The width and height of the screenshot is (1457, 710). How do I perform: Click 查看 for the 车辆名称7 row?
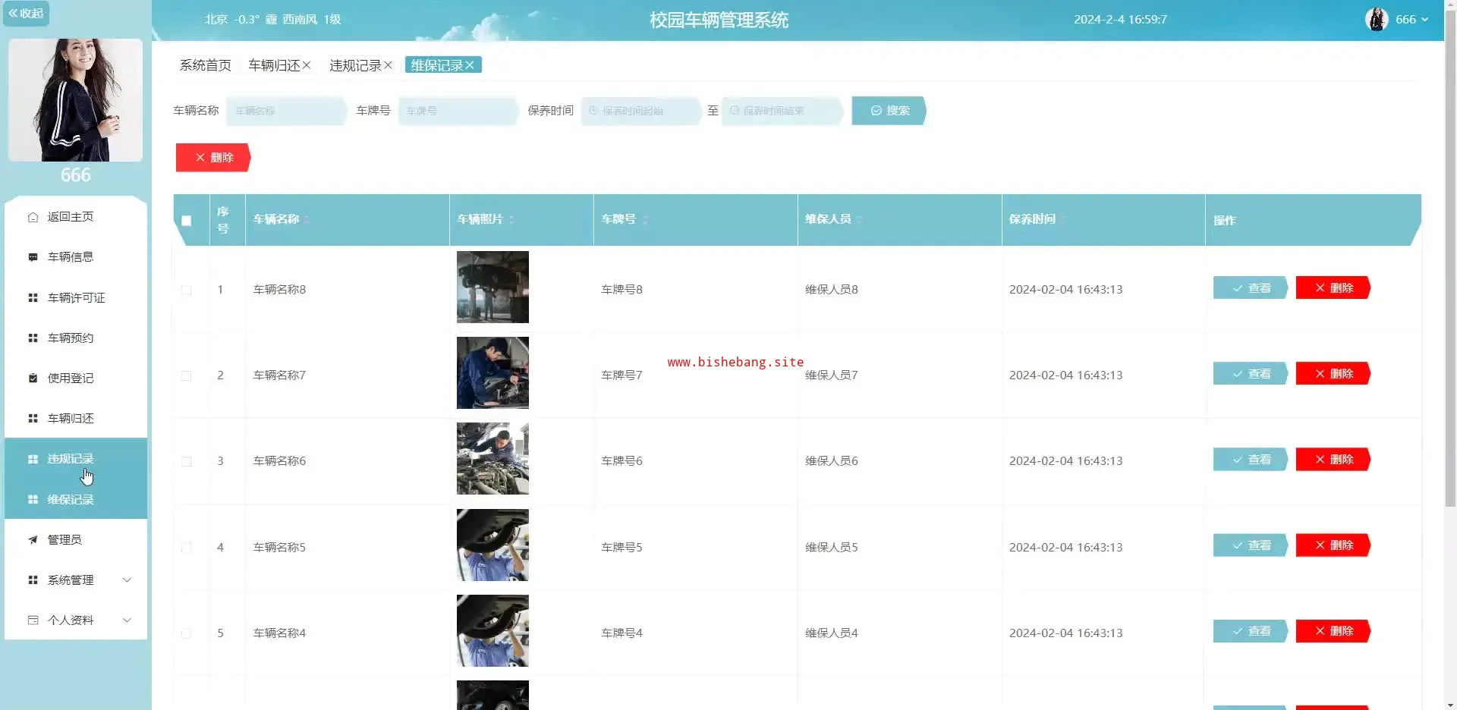1251,374
